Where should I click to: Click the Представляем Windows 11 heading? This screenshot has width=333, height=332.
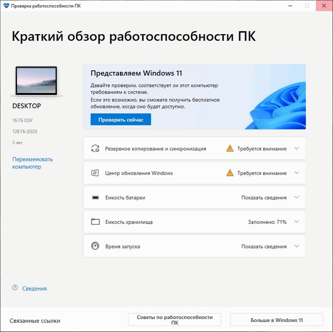[x=137, y=73]
